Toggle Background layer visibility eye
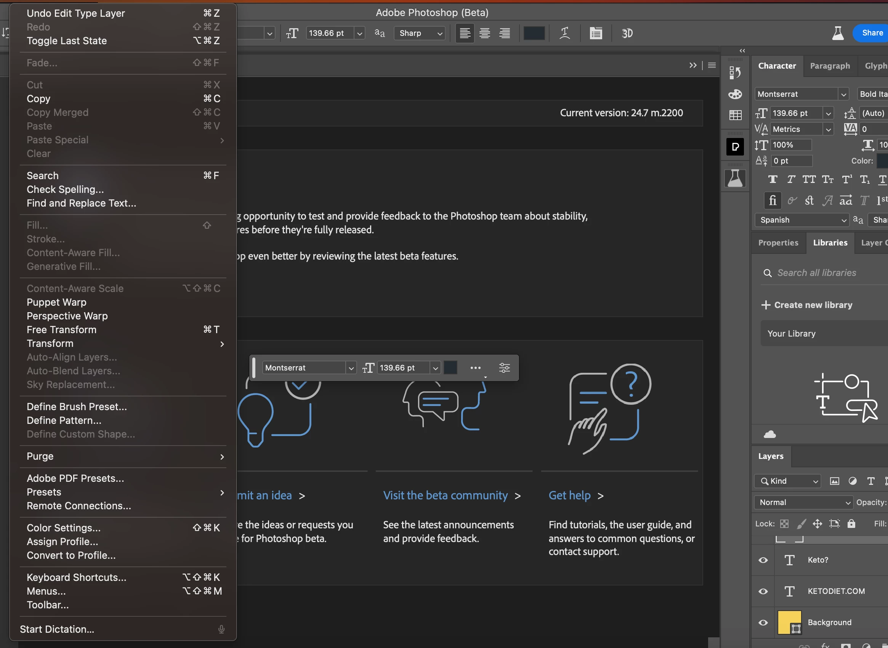 click(763, 622)
